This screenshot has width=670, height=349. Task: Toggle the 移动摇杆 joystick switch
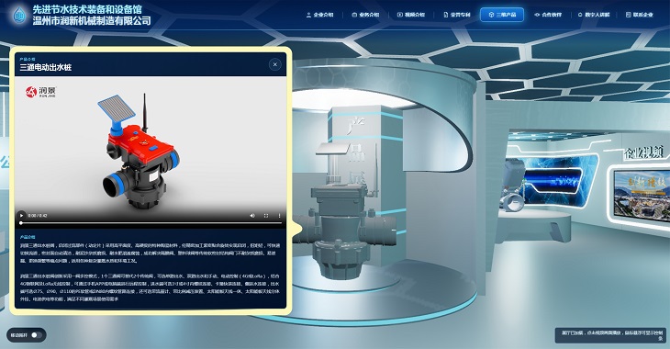click(x=37, y=335)
